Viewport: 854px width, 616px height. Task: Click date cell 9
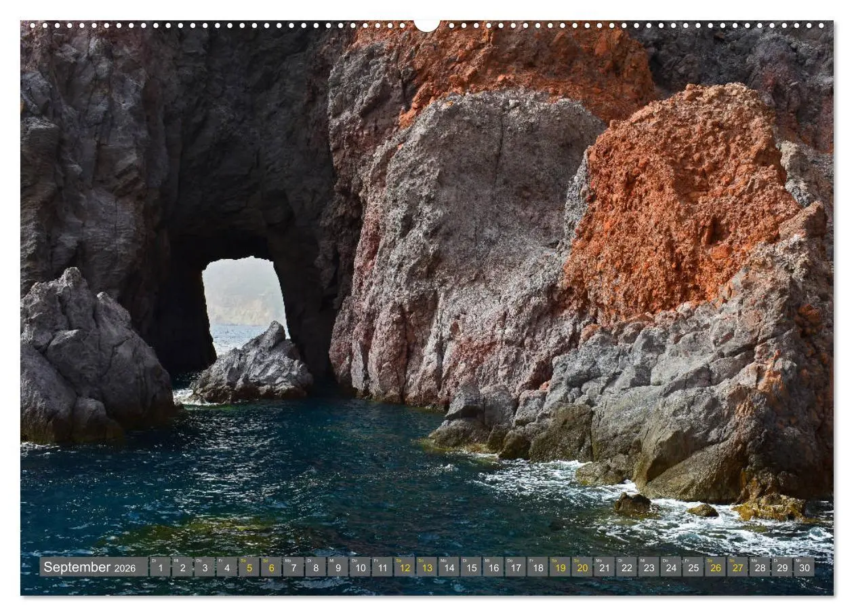(x=338, y=567)
